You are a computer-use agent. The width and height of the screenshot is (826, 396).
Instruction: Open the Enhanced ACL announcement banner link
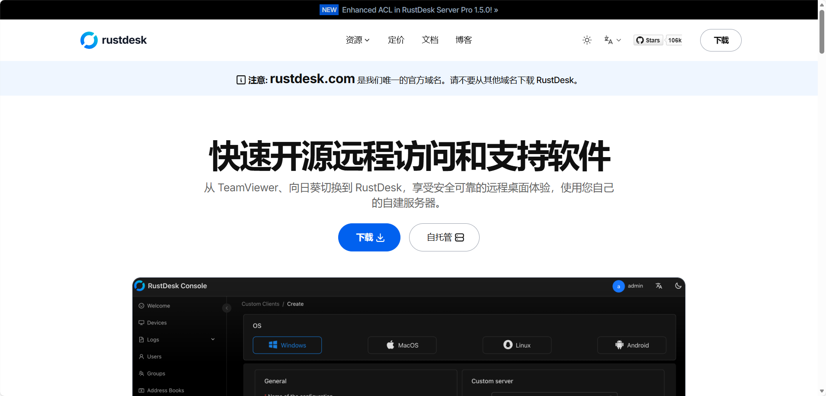420,10
